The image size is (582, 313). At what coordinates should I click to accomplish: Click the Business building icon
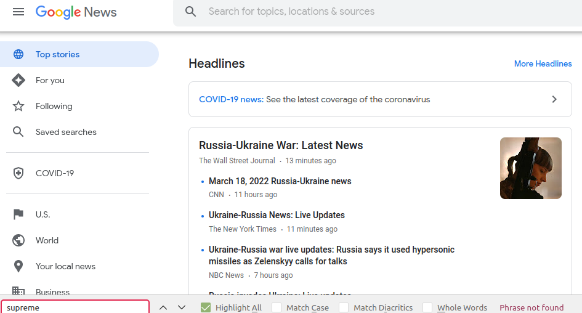[18, 290]
